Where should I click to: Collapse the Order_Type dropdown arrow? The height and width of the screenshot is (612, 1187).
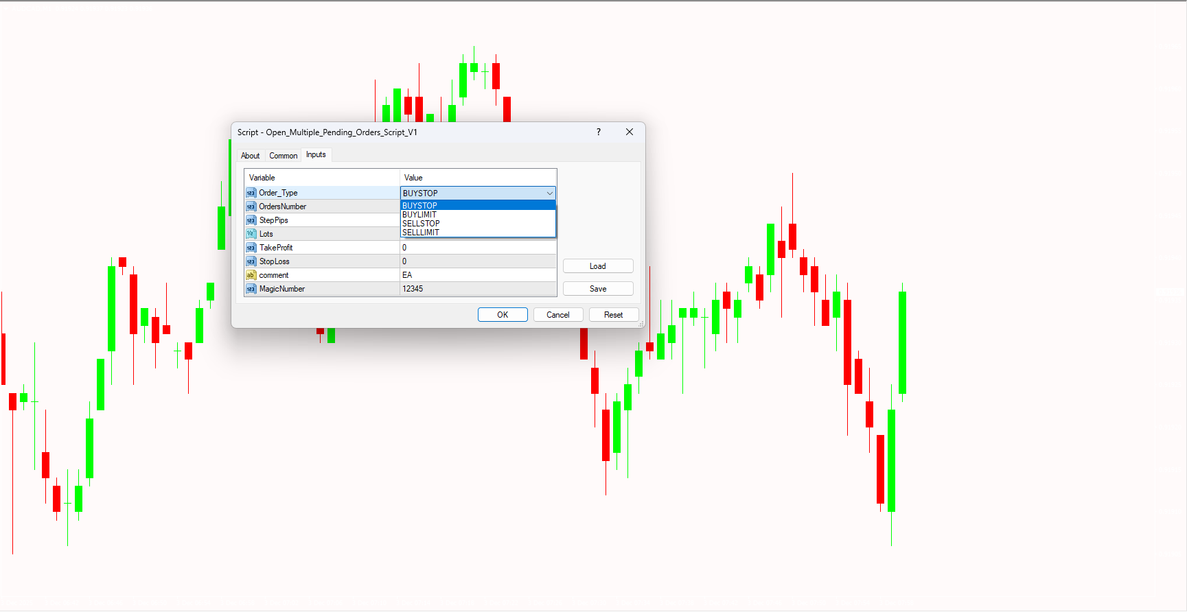tap(549, 193)
